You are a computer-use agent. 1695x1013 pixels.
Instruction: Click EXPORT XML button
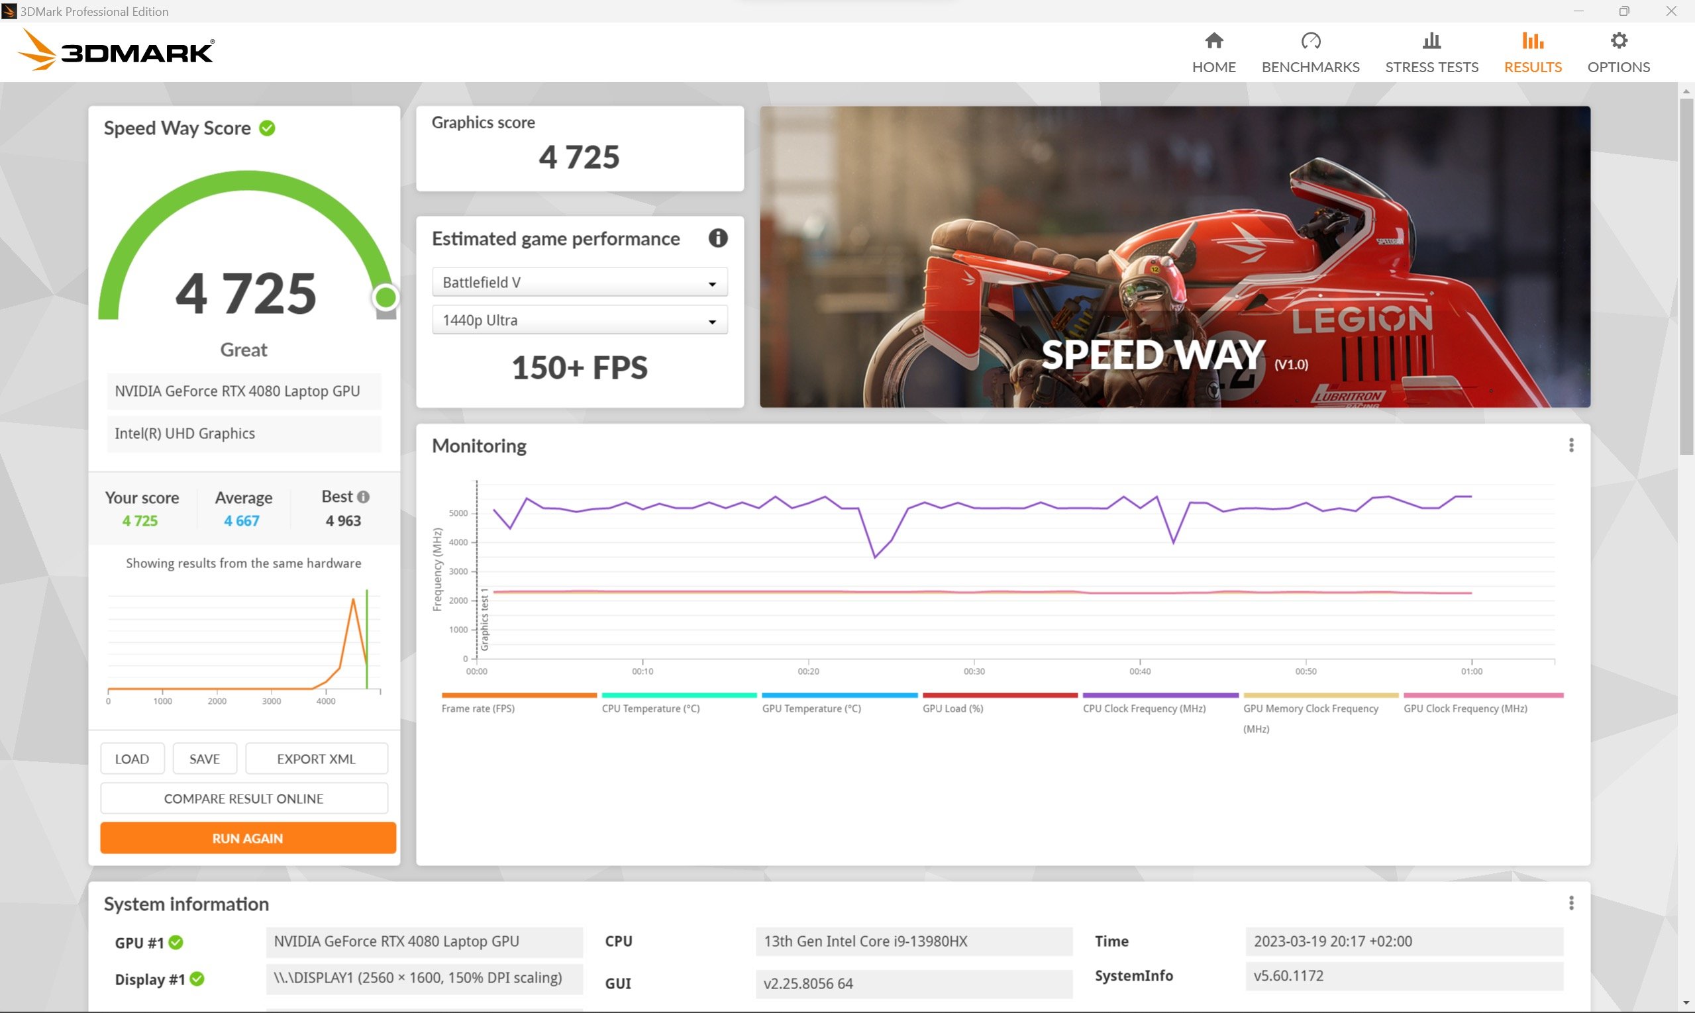[316, 758]
